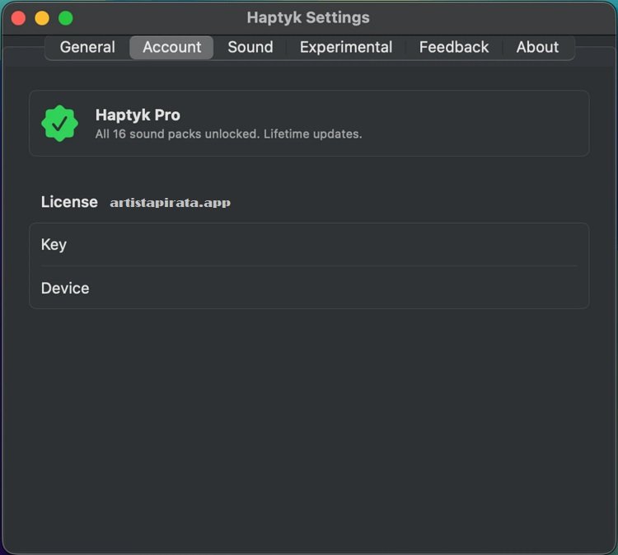Viewport: 618px width, 555px height.
Task: Click the Haptyk Pro heading
Action: coord(138,115)
